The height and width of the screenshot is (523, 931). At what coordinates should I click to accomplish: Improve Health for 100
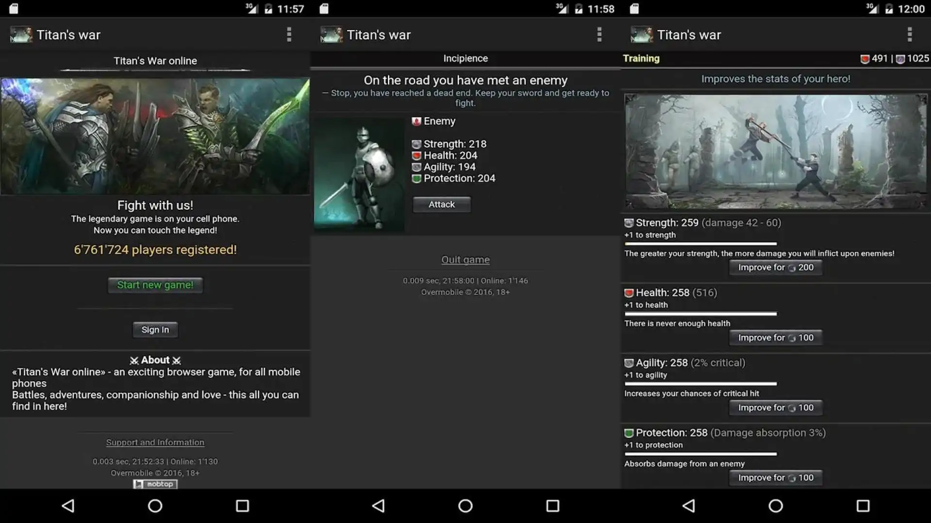tap(776, 338)
